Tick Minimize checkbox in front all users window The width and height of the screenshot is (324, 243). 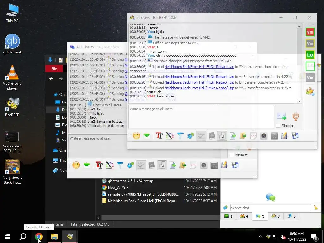278,125
